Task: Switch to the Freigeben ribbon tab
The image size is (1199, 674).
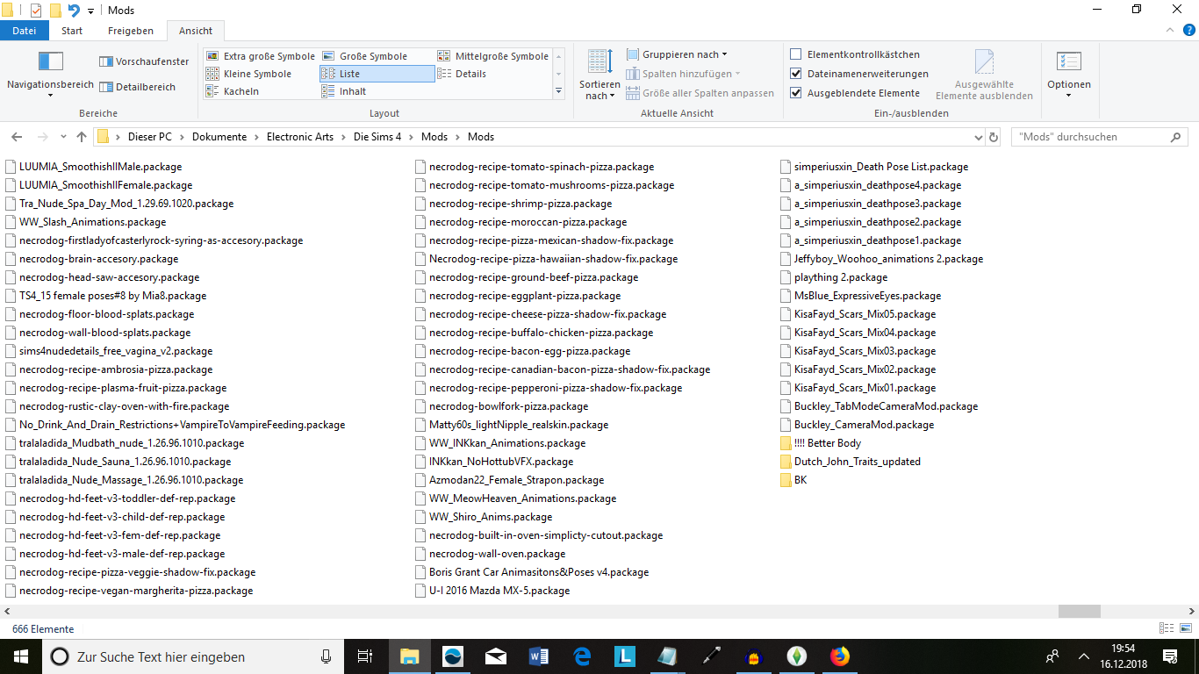Action: 131,31
